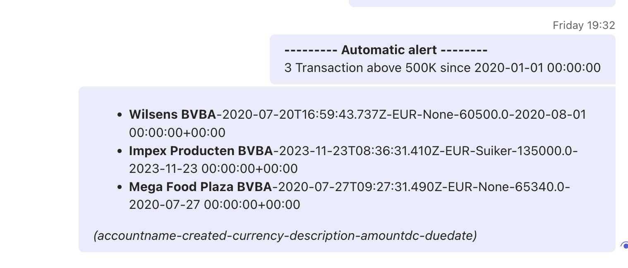Click the partially visible message bubble at top
Viewport: 628px width, 268px height.
point(482,3)
